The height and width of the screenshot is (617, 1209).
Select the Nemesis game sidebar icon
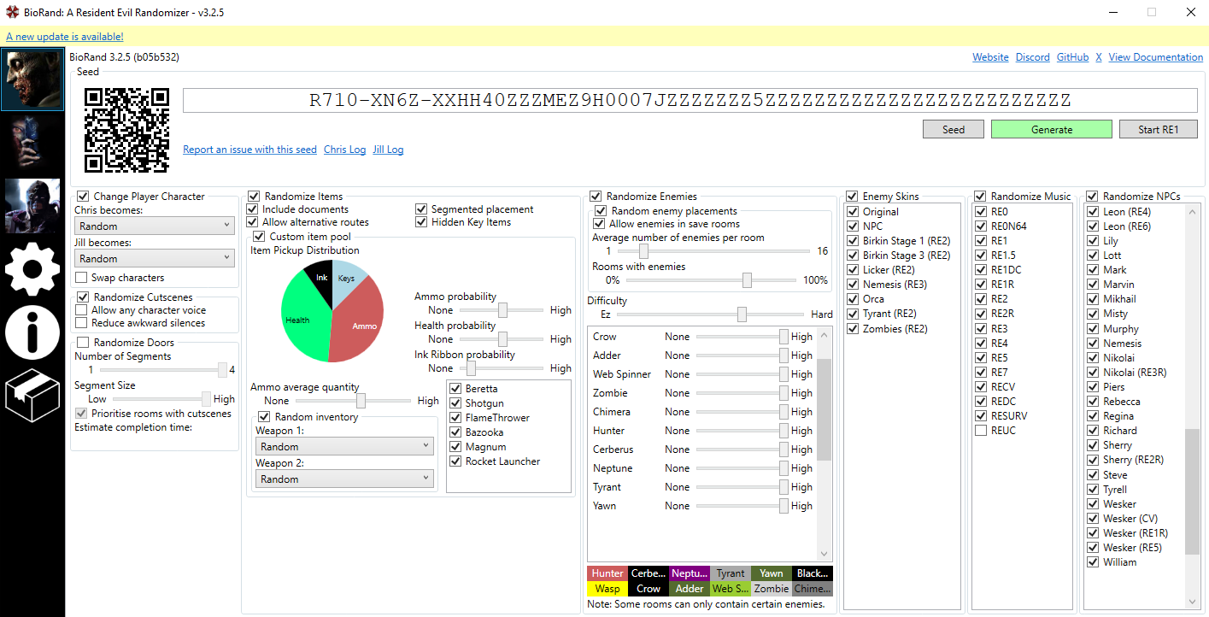(32, 206)
